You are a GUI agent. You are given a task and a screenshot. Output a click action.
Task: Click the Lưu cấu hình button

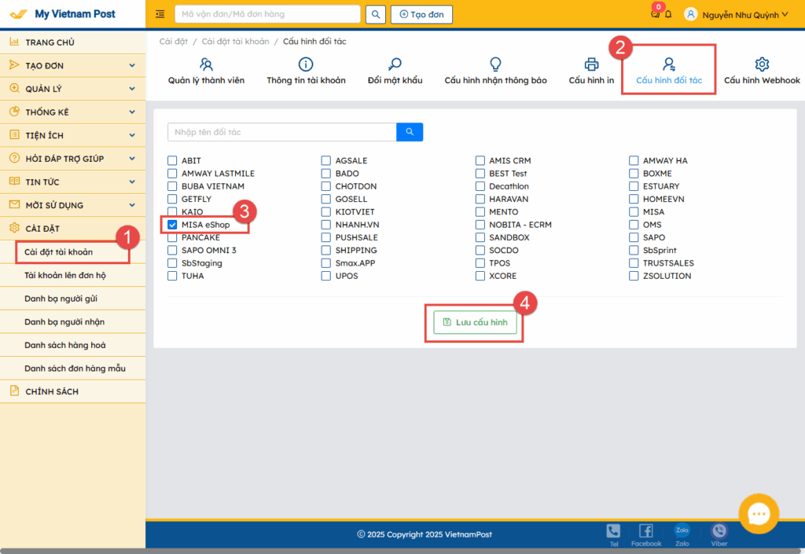pyautogui.click(x=475, y=322)
